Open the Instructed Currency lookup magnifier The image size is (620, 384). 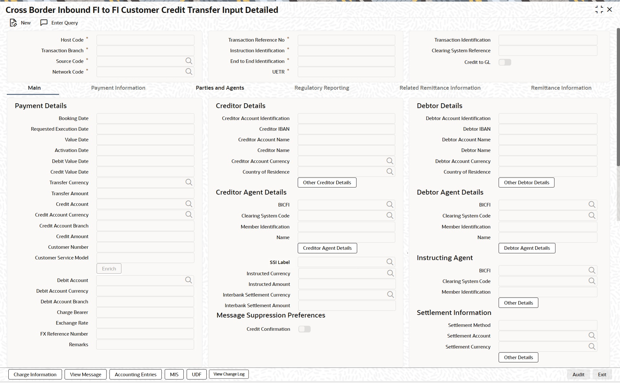click(390, 273)
